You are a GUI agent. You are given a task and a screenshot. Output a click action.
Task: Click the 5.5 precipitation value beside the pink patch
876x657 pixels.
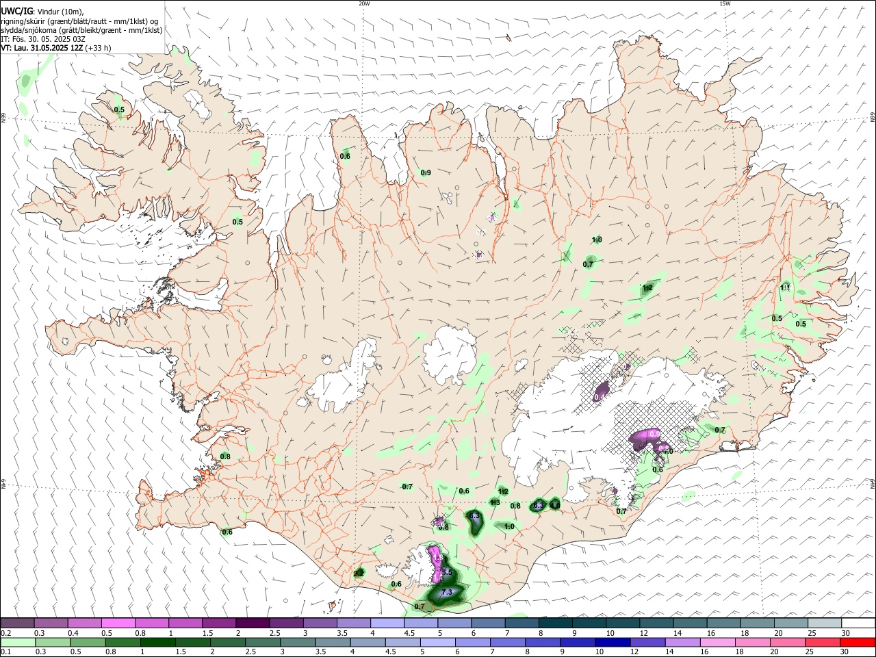tap(447, 572)
